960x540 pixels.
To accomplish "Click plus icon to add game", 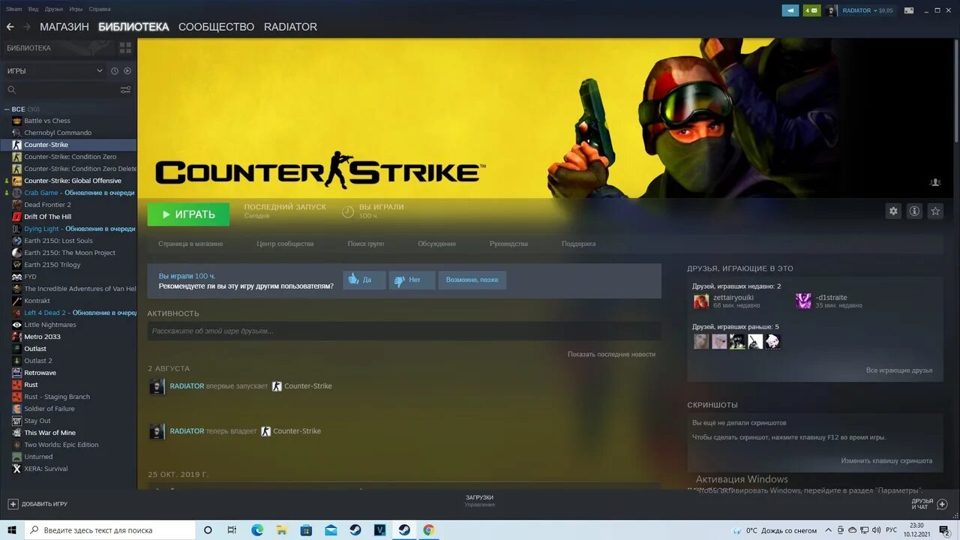I will coord(13,504).
